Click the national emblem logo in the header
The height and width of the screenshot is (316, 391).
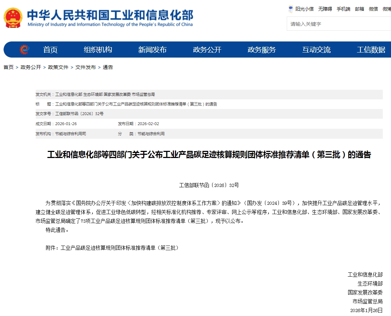point(13,18)
